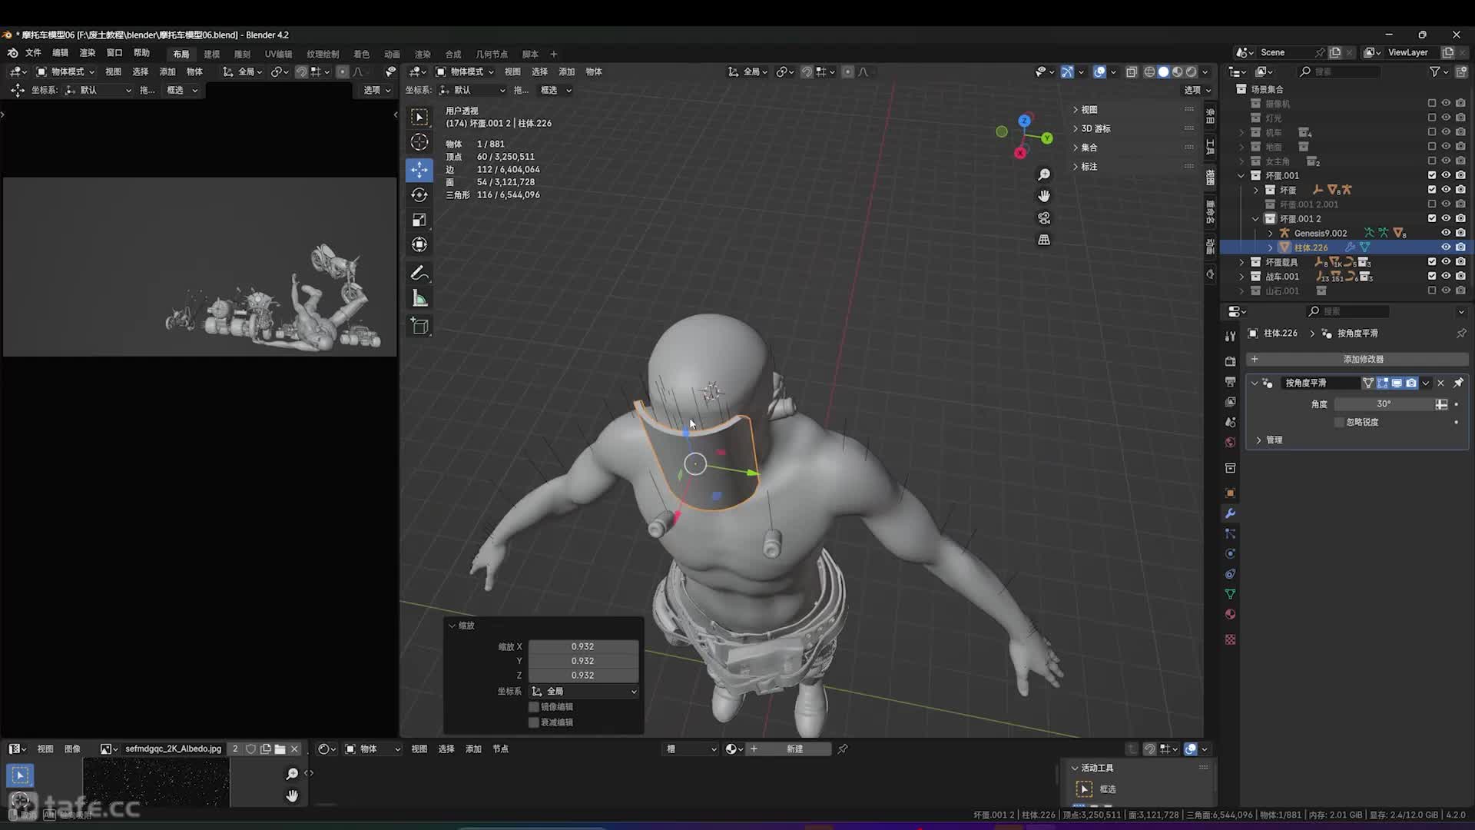Screen dimensions: 1475x830
Task: Open the 添加 menu in main viewport header
Action: [x=567, y=71]
